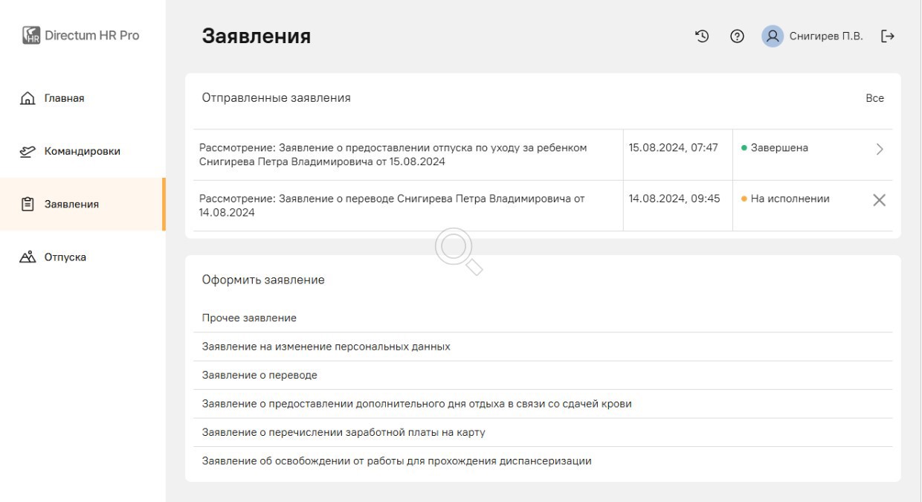Click the clipboard icon for Заявления
The image size is (922, 502).
coord(28,205)
